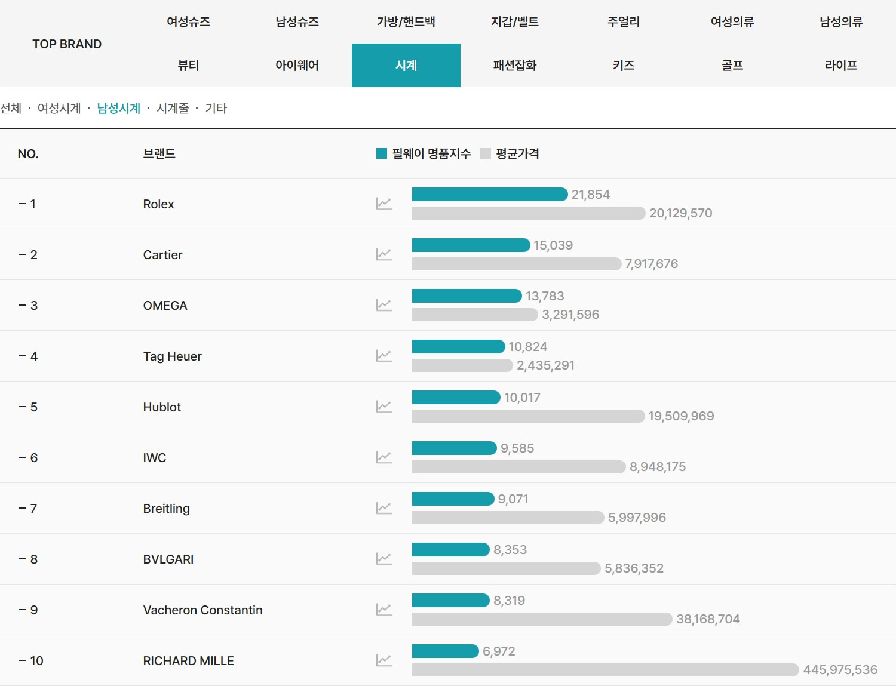Click RICHARD MILLE index value 6,972
The height and width of the screenshot is (686, 896).
(x=499, y=651)
